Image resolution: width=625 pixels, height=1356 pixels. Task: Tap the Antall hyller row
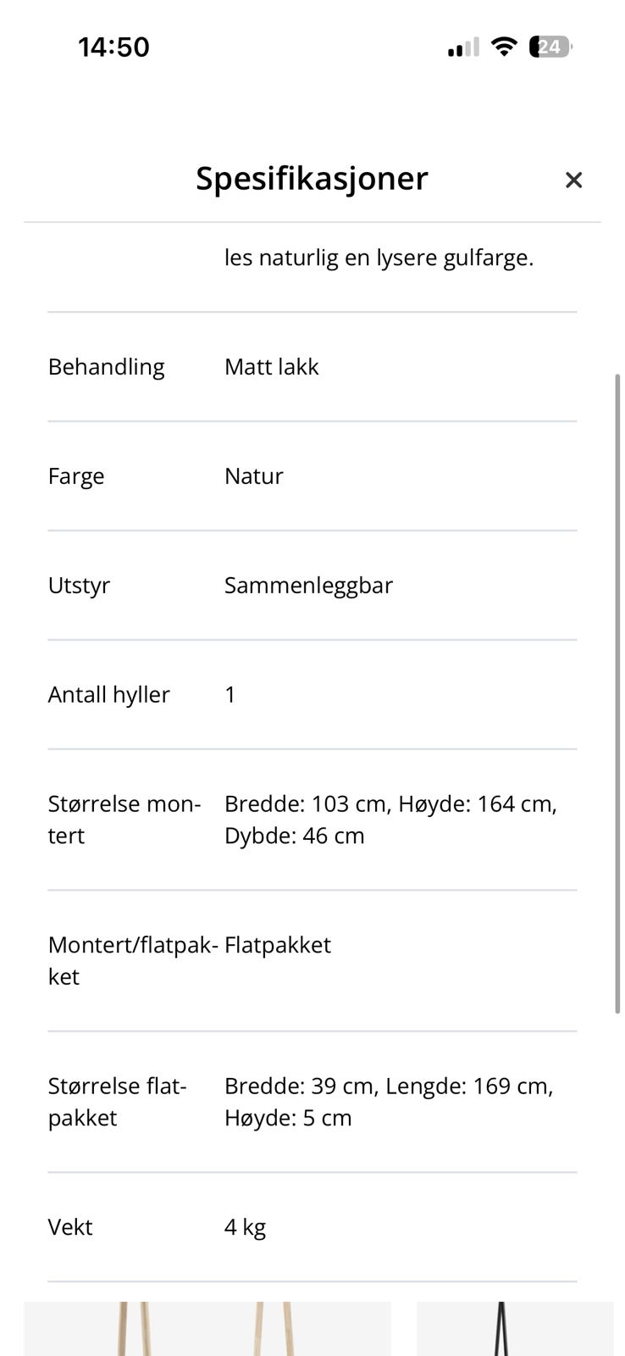[x=312, y=695]
